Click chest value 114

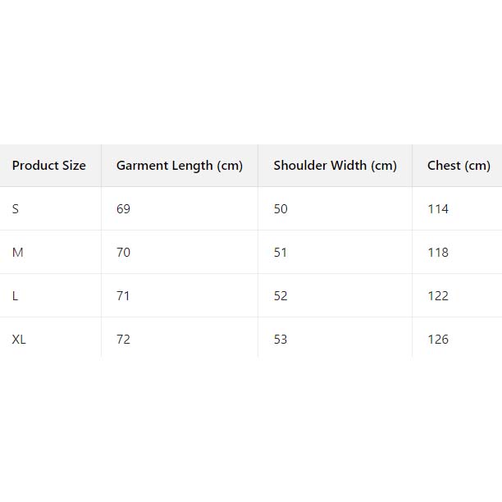pos(438,209)
